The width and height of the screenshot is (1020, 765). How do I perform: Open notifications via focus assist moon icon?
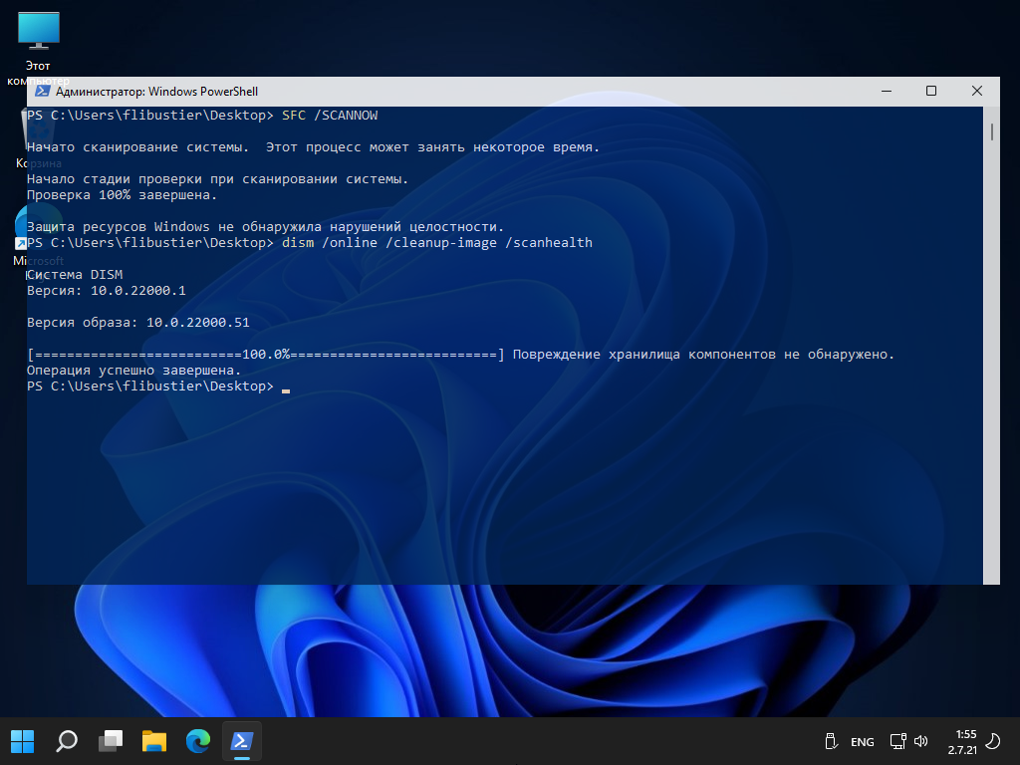pyautogui.click(x=993, y=741)
